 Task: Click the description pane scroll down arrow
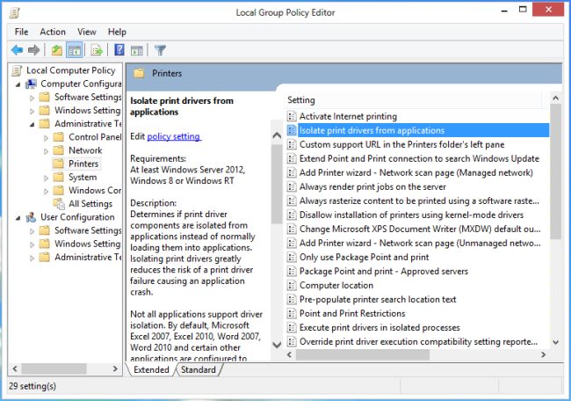277,345
